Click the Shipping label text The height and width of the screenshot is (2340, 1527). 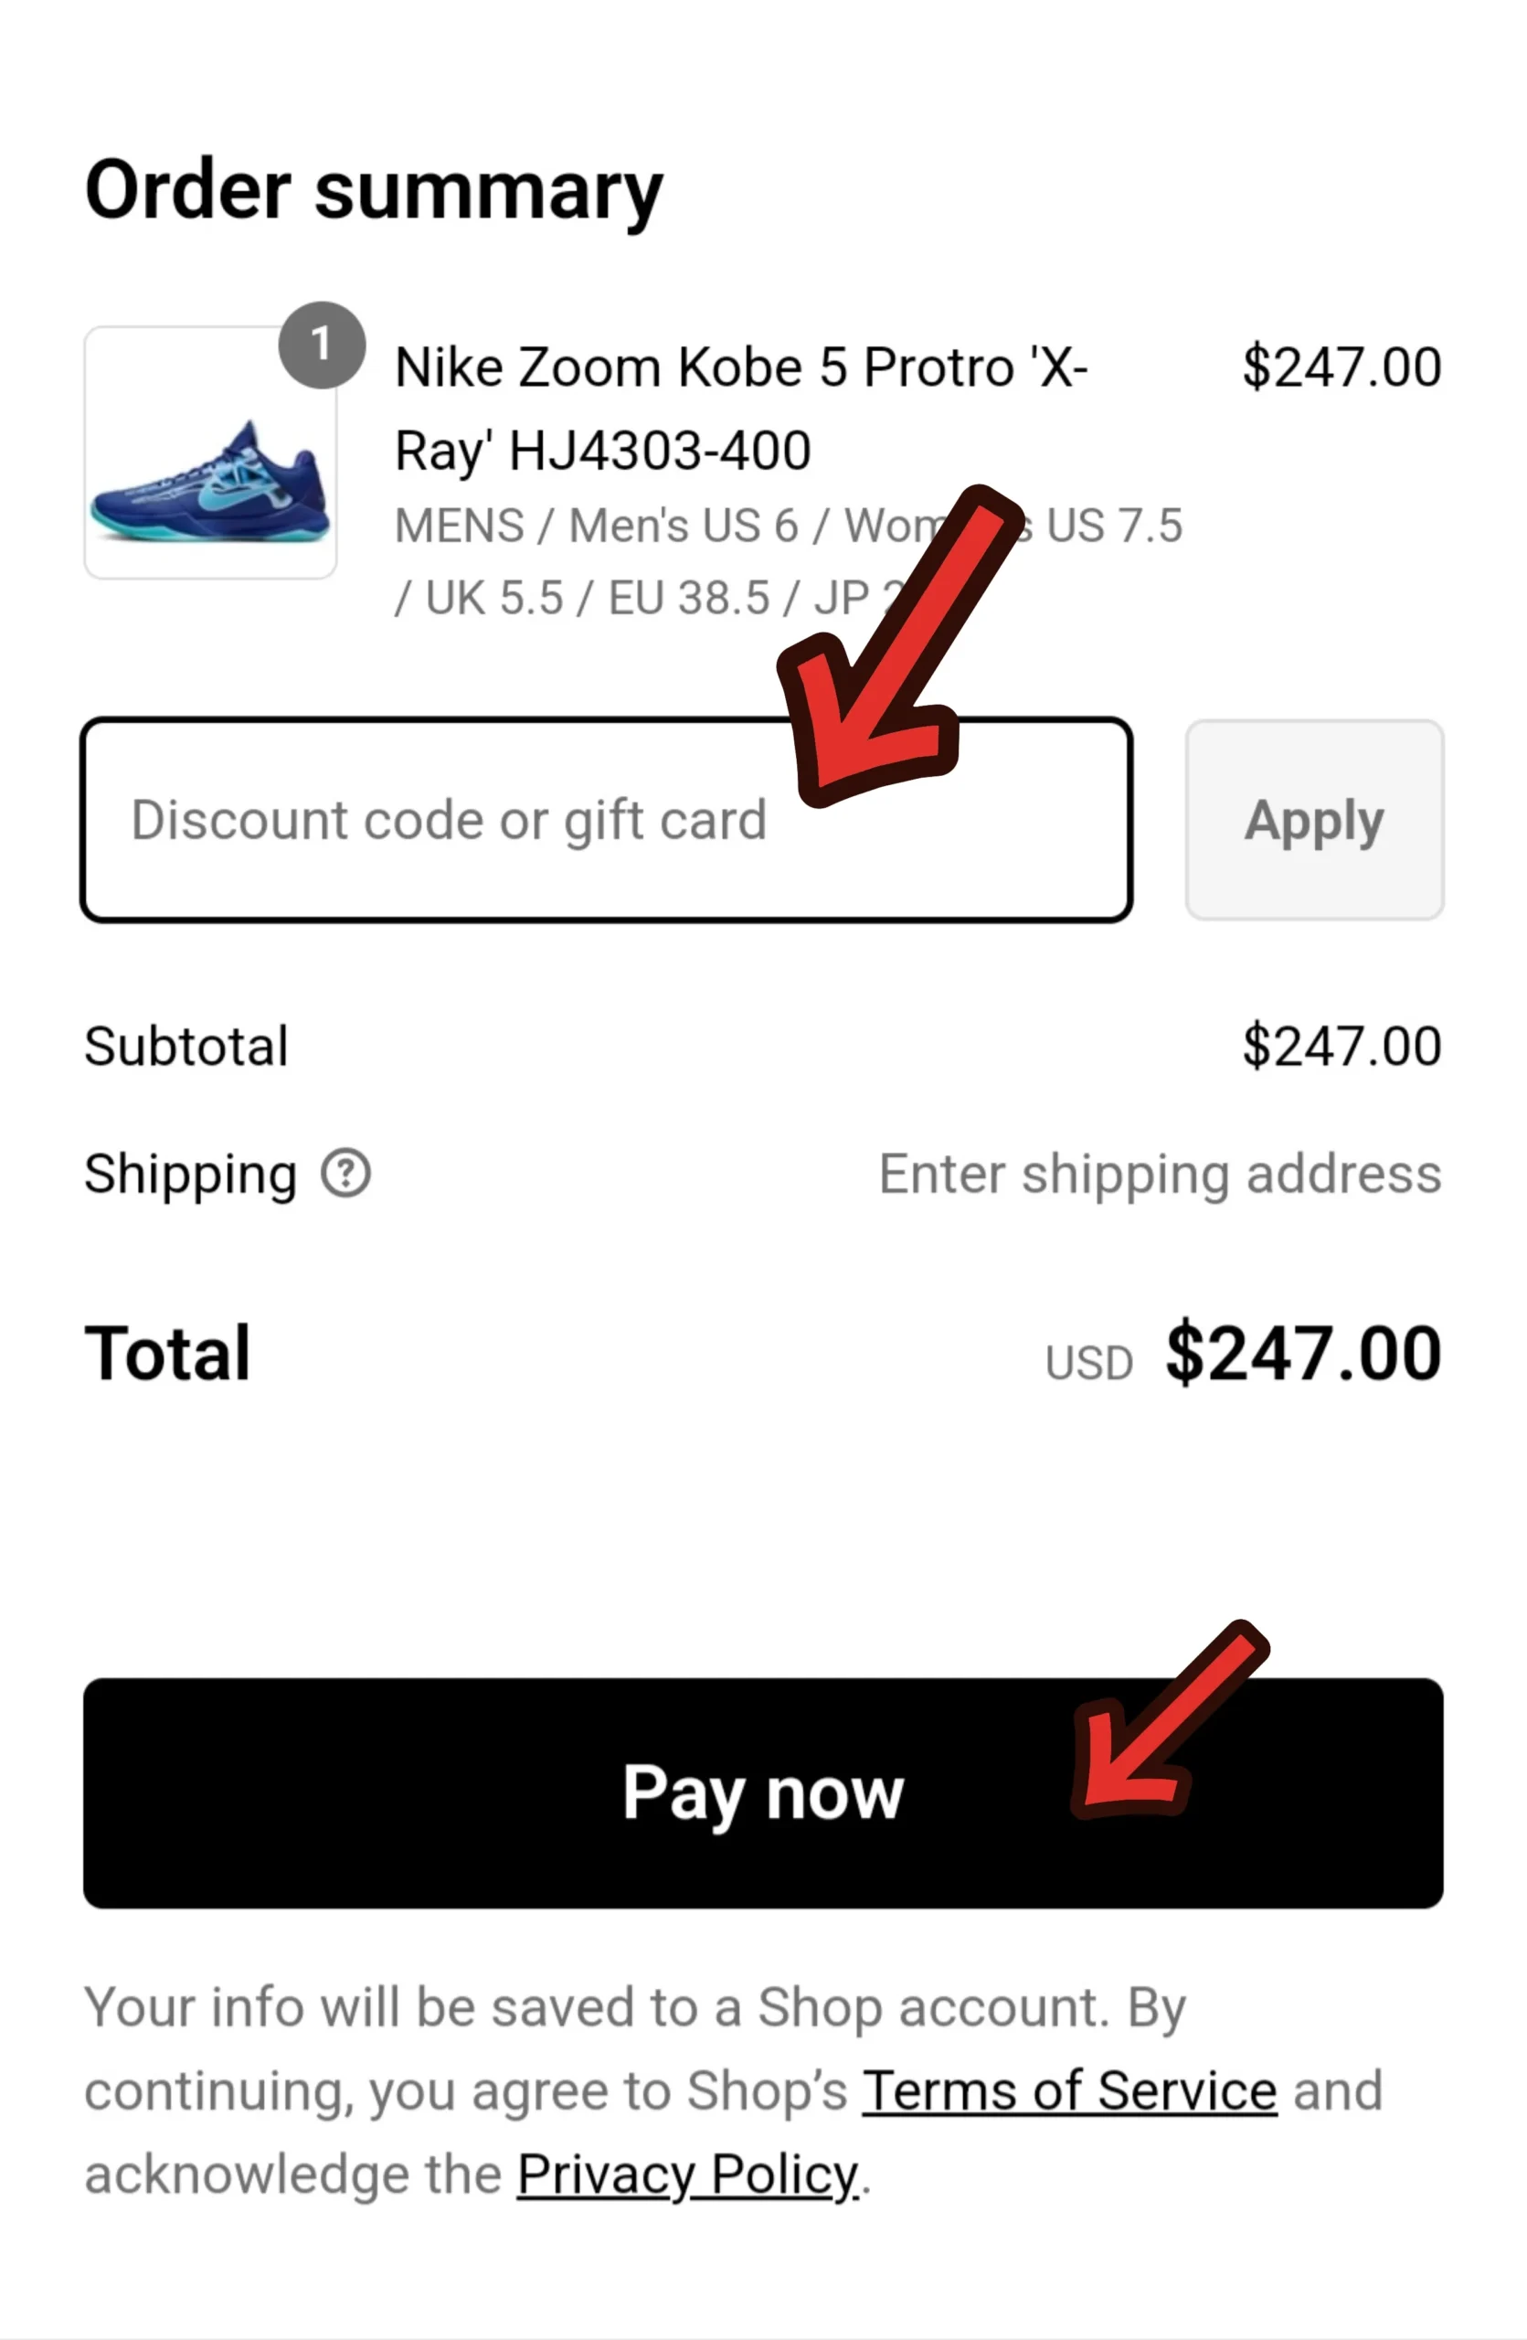[191, 1175]
